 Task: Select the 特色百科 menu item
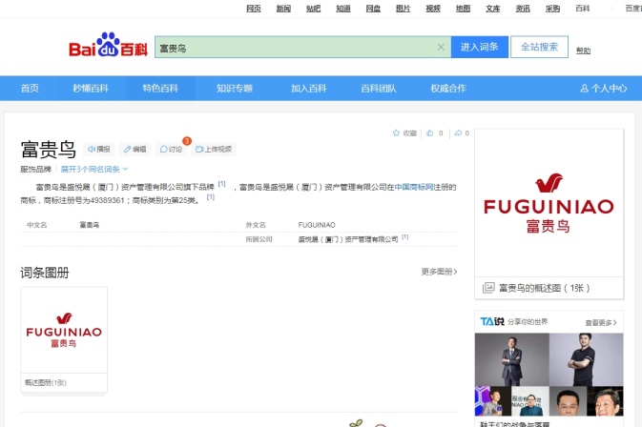[160, 89]
